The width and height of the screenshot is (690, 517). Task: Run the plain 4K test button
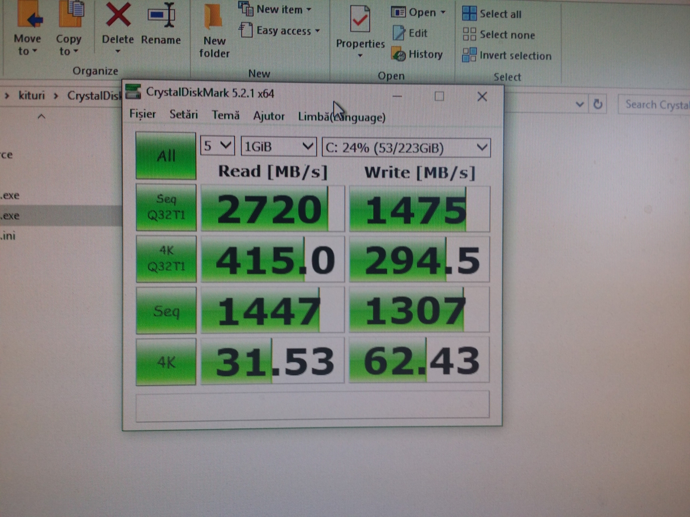tap(166, 362)
